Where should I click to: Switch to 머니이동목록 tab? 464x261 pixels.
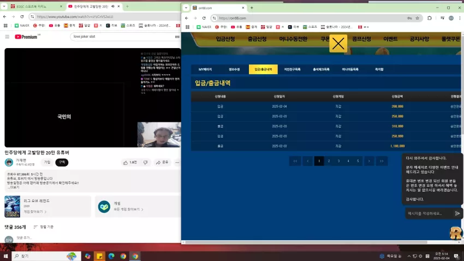click(x=350, y=69)
